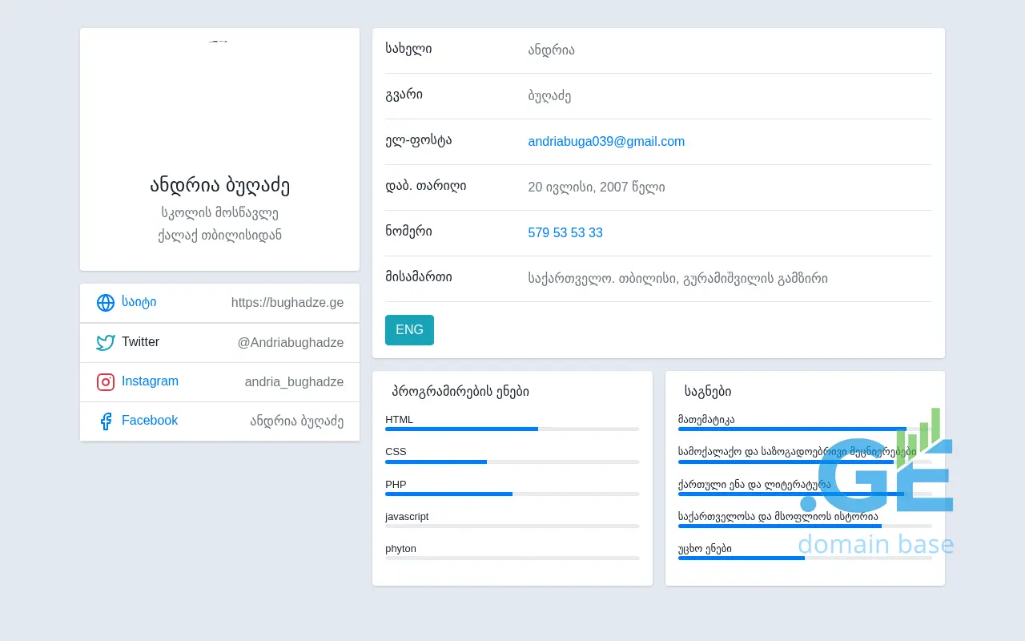
Task: Select the name ანდრია ბუღაძე on the card
Action: pyautogui.click(x=219, y=185)
